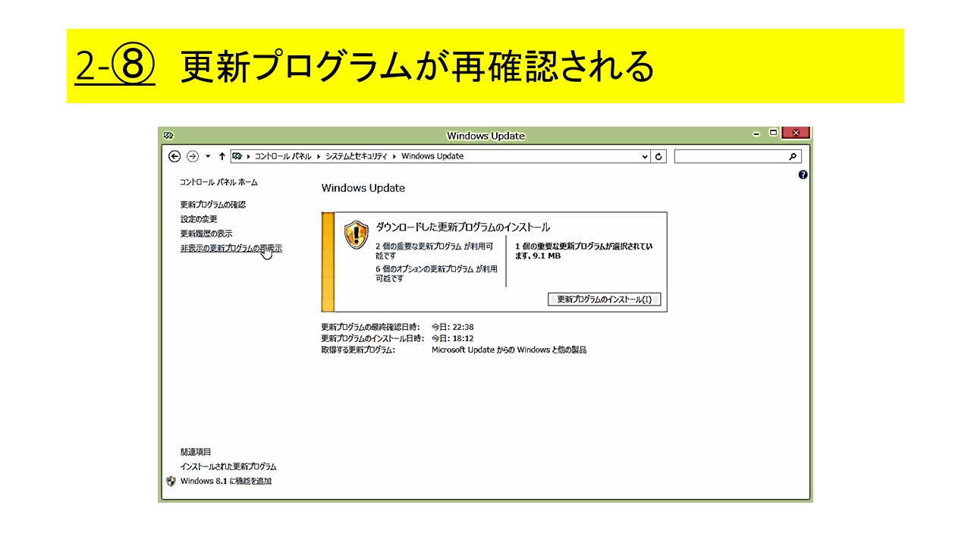The image size is (971, 546).
Task: Expand the address bar history dropdown
Action: tap(645, 156)
